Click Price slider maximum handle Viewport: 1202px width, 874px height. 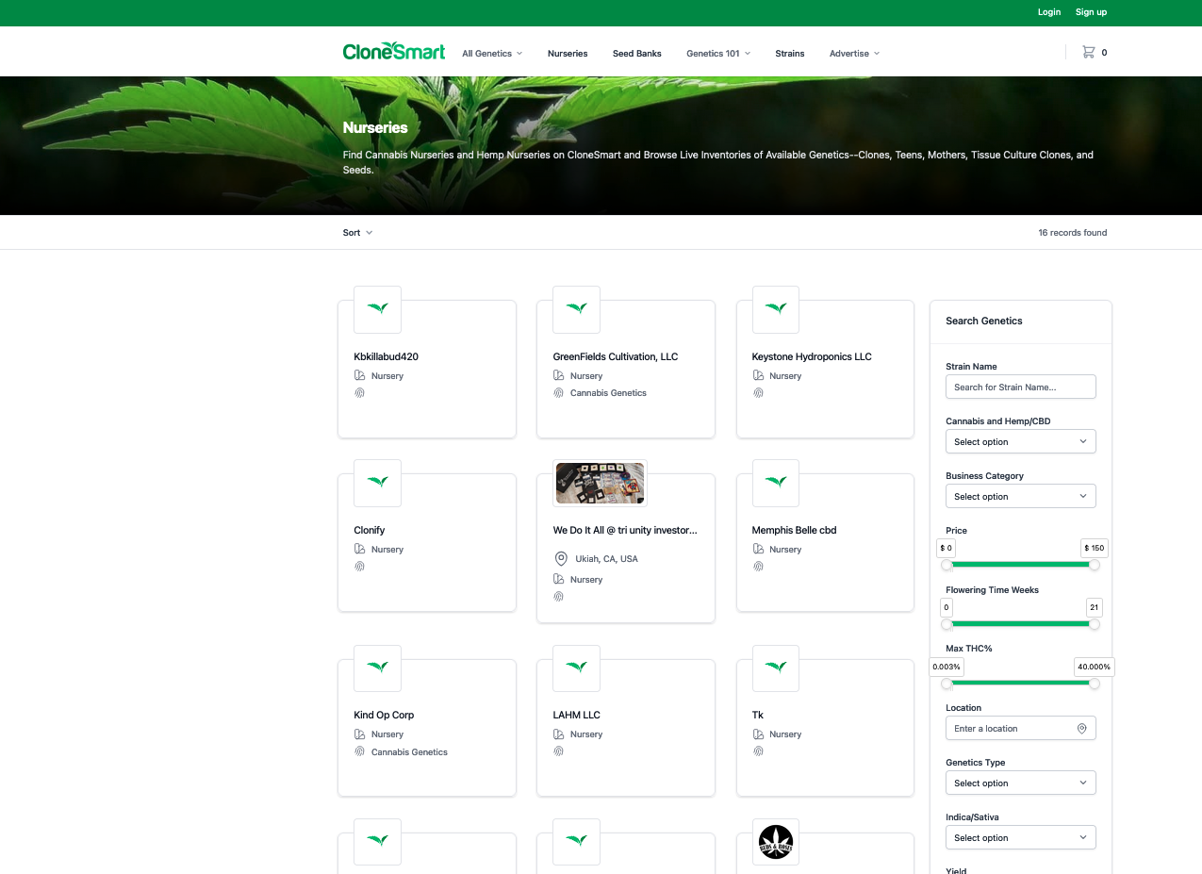1095,565
